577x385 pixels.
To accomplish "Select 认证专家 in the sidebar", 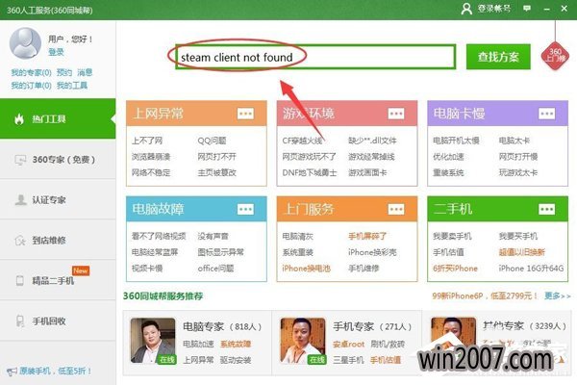I will pos(58,199).
